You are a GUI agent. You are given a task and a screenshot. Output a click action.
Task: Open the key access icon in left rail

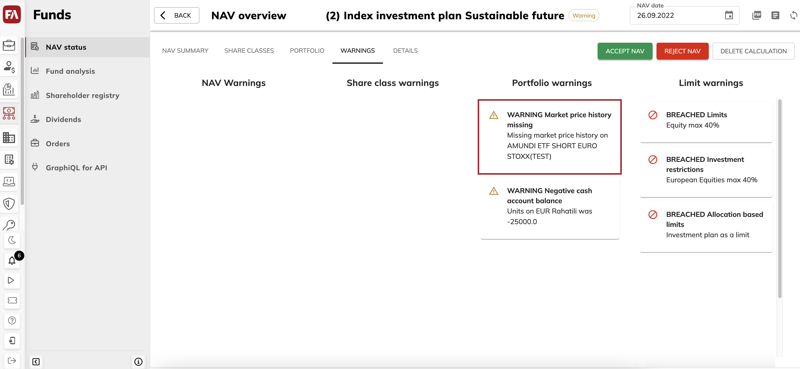[x=9, y=225]
